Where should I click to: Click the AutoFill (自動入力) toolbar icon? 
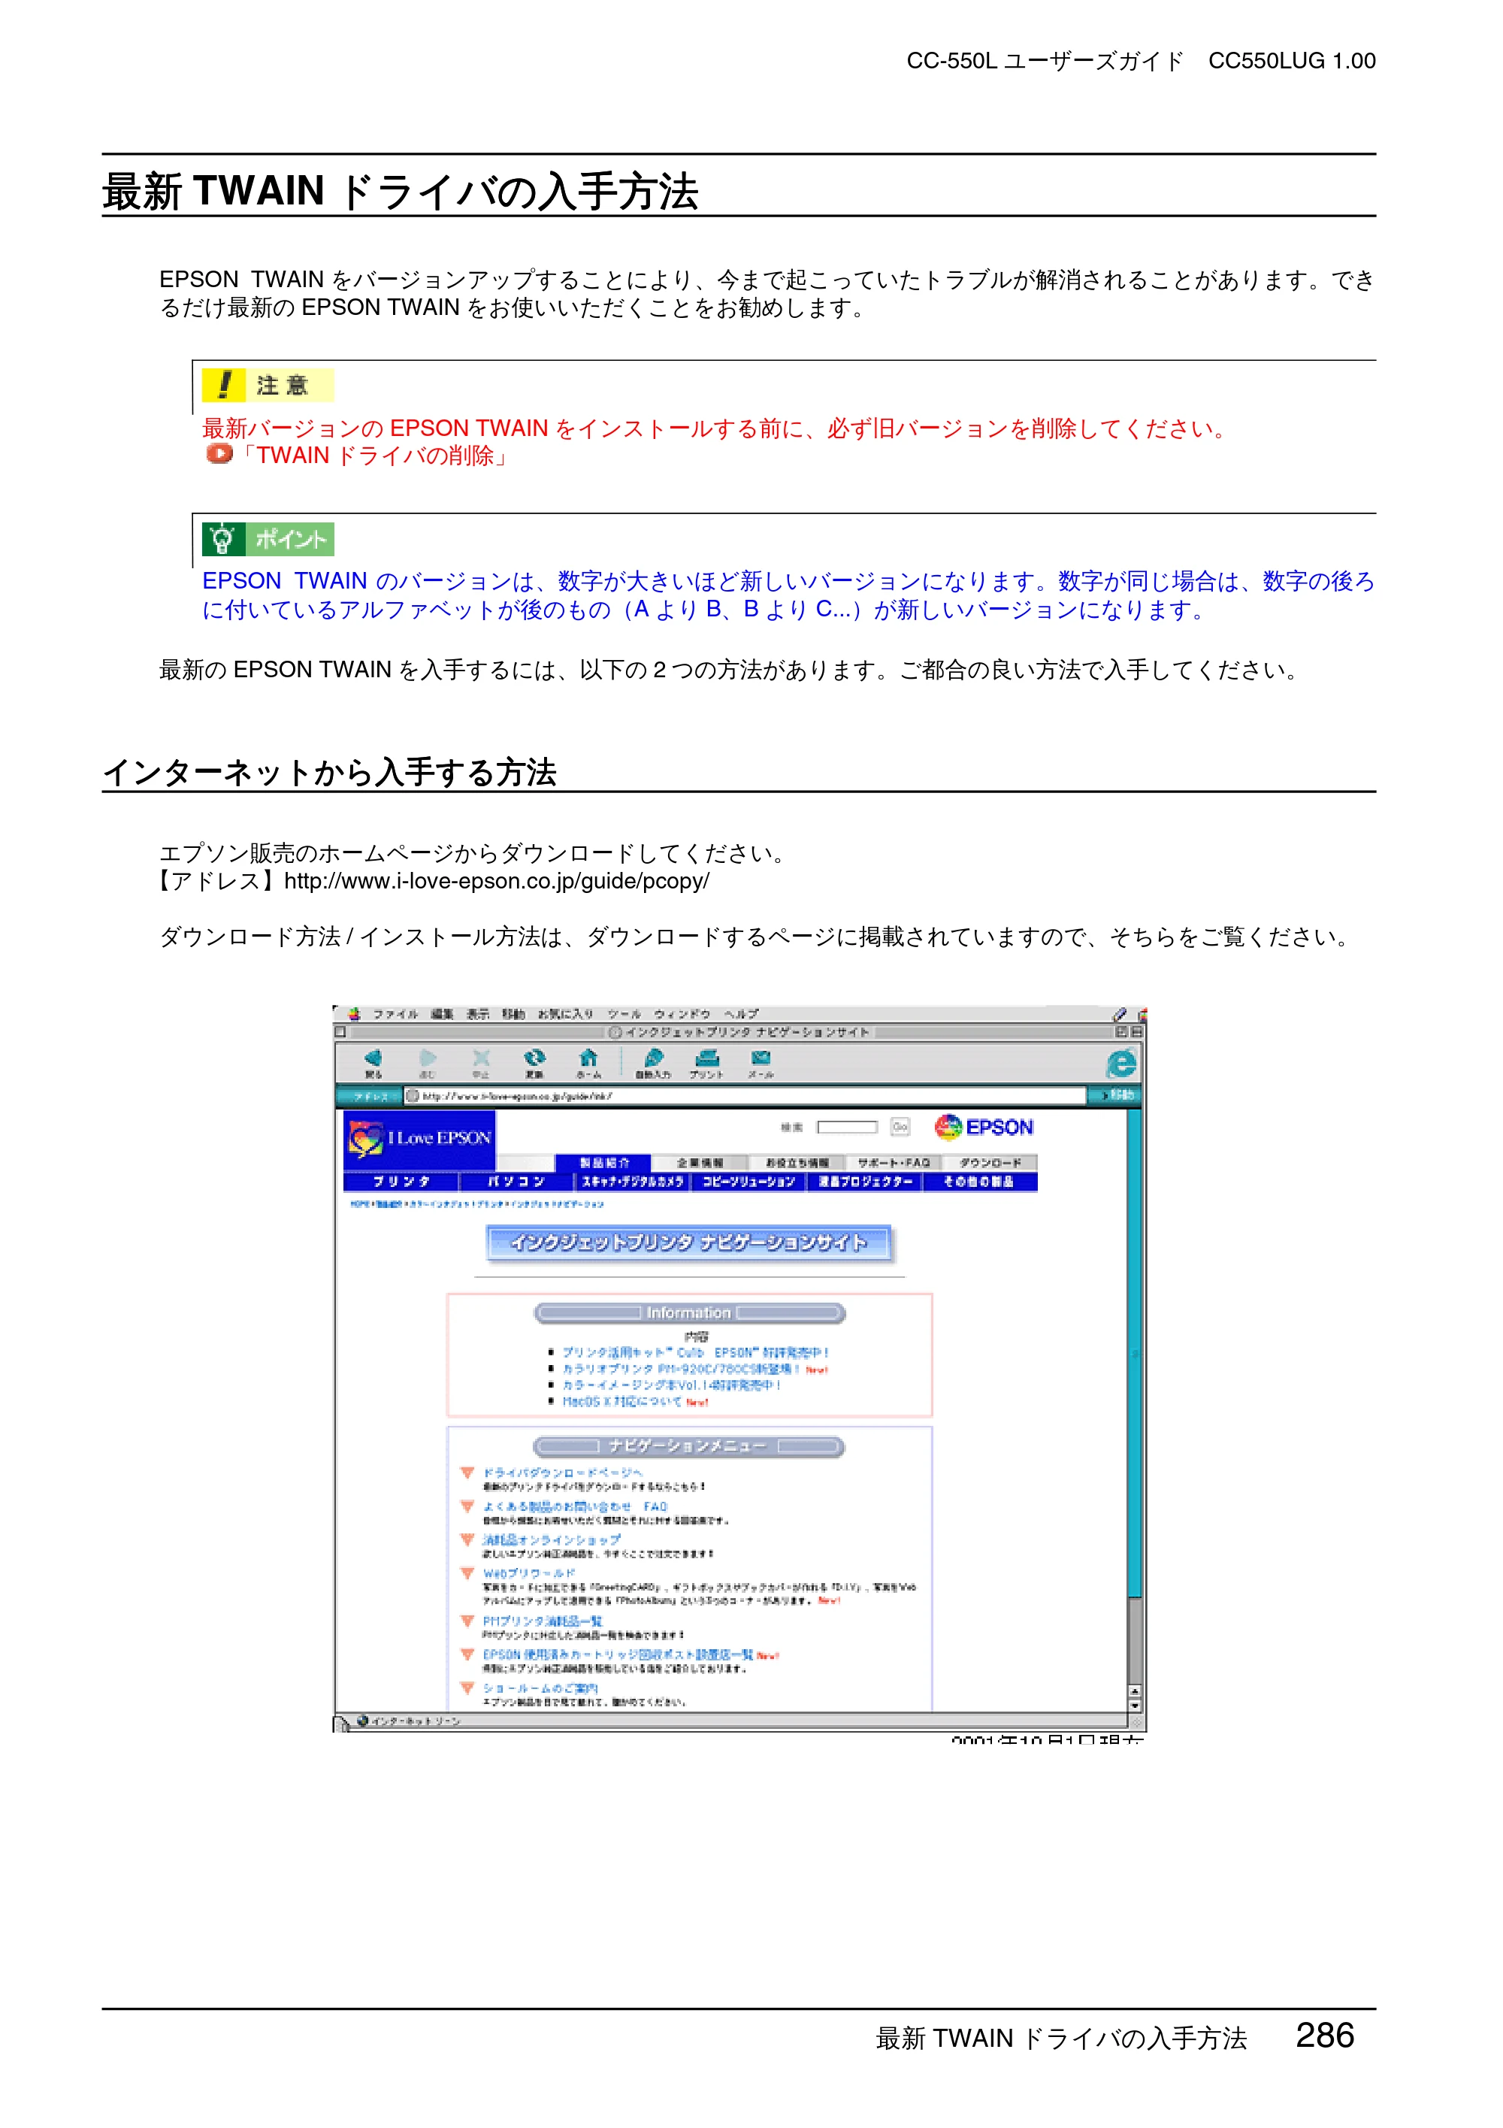(653, 1063)
